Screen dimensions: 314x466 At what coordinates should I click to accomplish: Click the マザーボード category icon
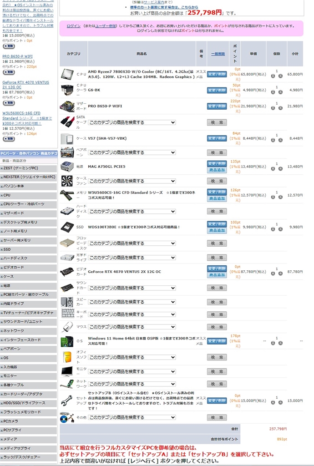coord(67,106)
